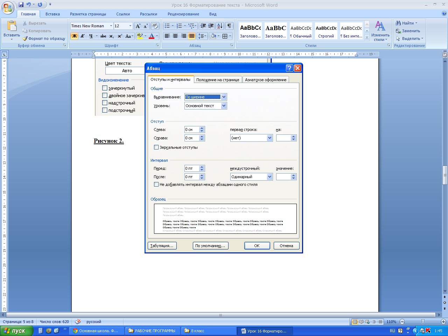
Task: Tick the зачеркнутый checkbox
Action: click(x=105, y=88)
